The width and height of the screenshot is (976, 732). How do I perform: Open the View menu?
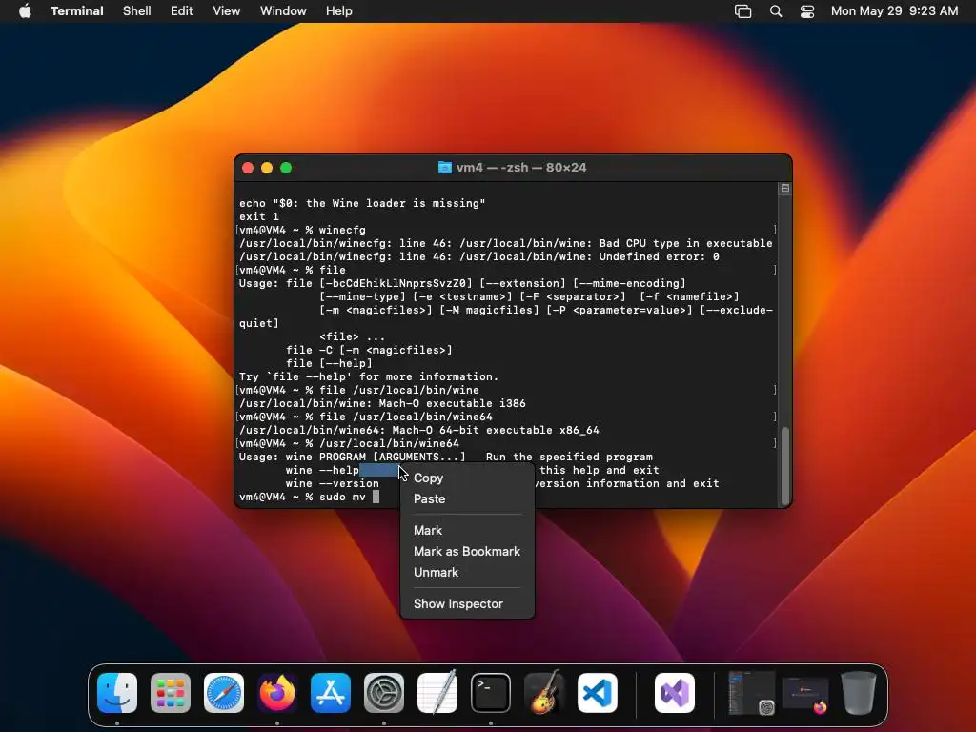tap(227, 11)
